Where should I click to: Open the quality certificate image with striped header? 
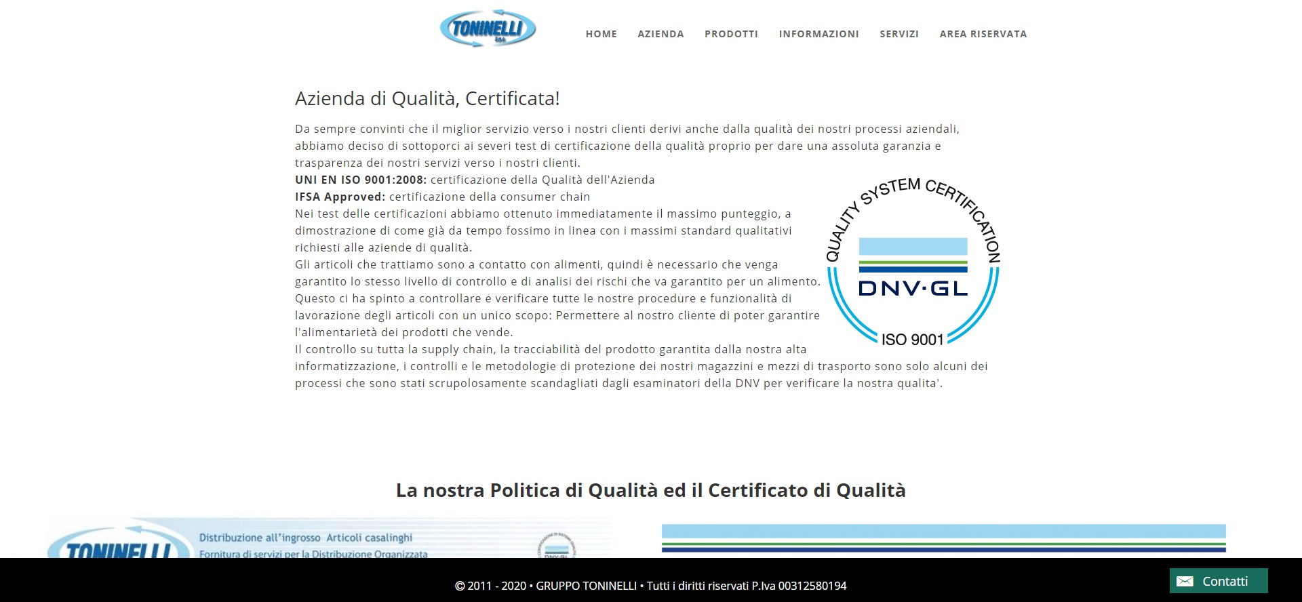943,539
